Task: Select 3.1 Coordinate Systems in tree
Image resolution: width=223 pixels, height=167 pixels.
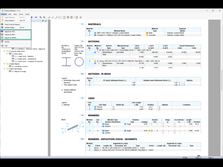Action: 20,66
